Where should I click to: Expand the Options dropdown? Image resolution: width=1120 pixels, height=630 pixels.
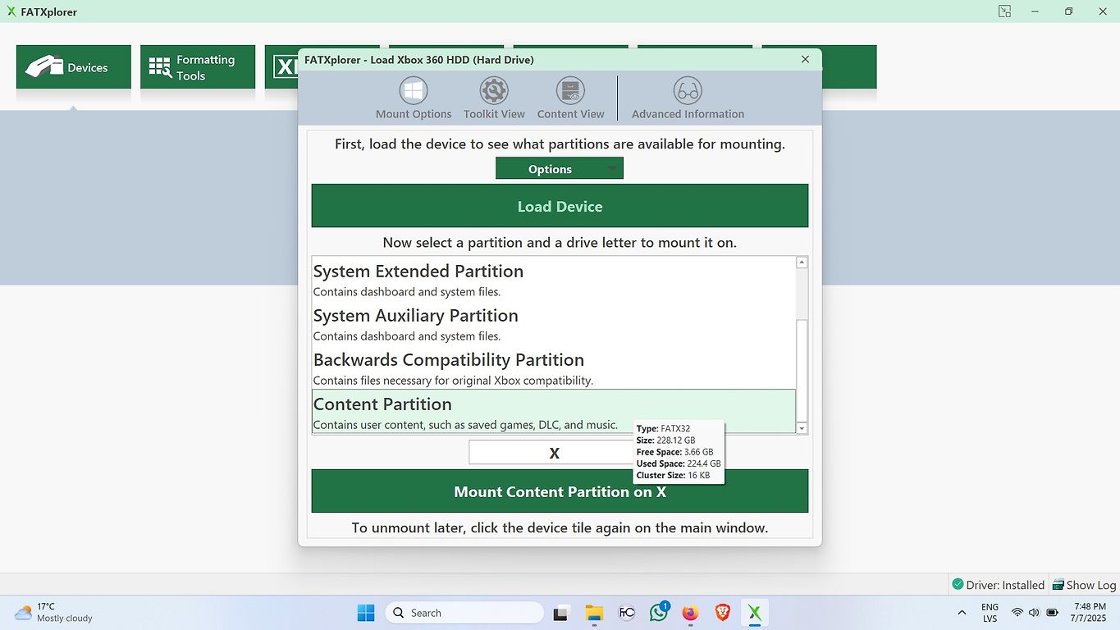pyautogui.click(x=560, y=169)
